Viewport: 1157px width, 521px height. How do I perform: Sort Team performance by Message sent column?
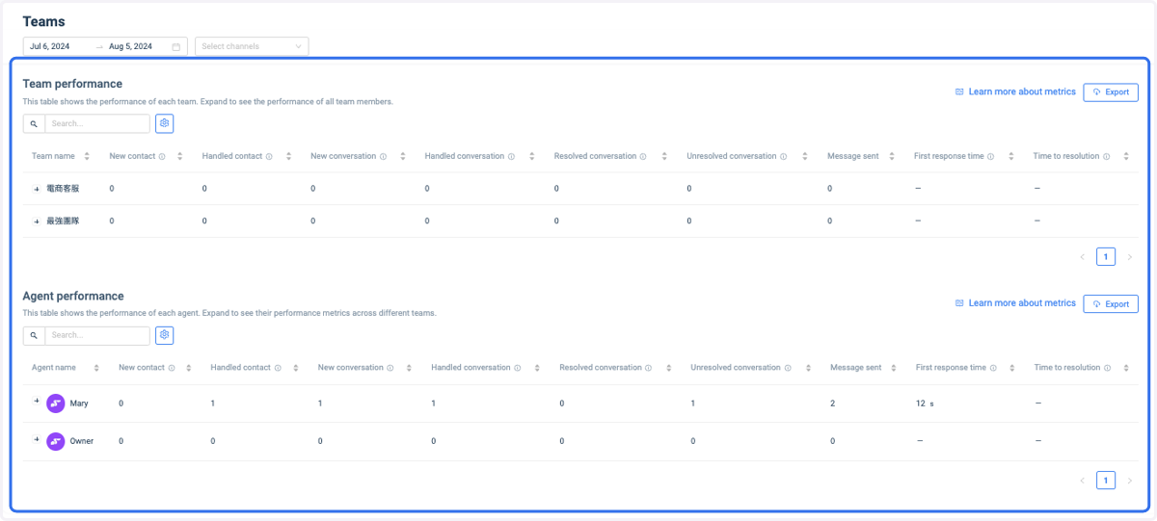tap(891, 156)
